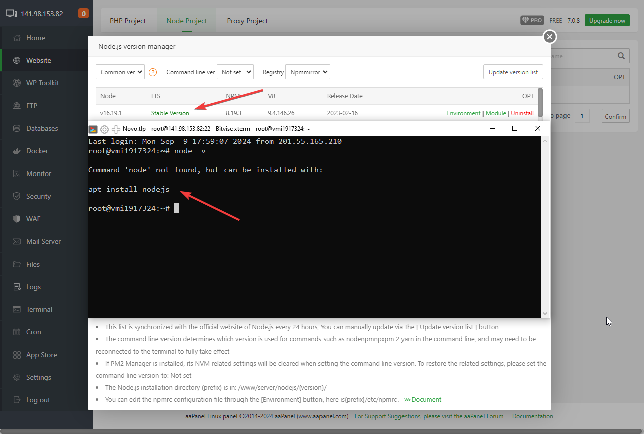644x434 pixels.
Task: Open the WAF shield icon
Action: 17,219
